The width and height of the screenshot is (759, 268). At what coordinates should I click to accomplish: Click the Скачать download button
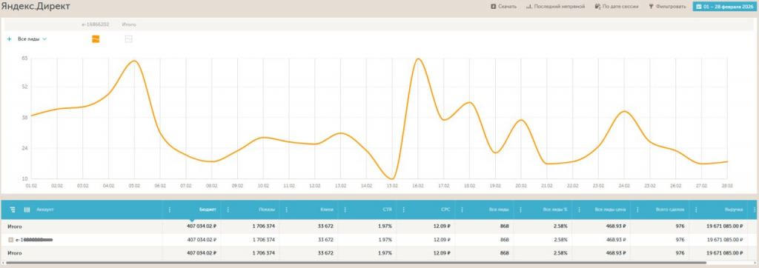tap(504, 7)
